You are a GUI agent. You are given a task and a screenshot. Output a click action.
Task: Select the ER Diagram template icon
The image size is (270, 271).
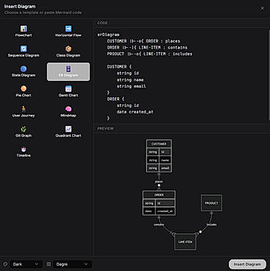click(x=68, y=68)
